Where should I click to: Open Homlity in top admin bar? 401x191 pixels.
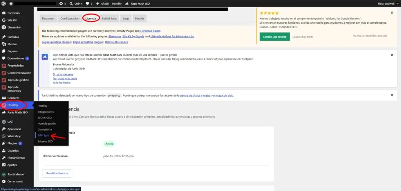(x=117, y=4)
